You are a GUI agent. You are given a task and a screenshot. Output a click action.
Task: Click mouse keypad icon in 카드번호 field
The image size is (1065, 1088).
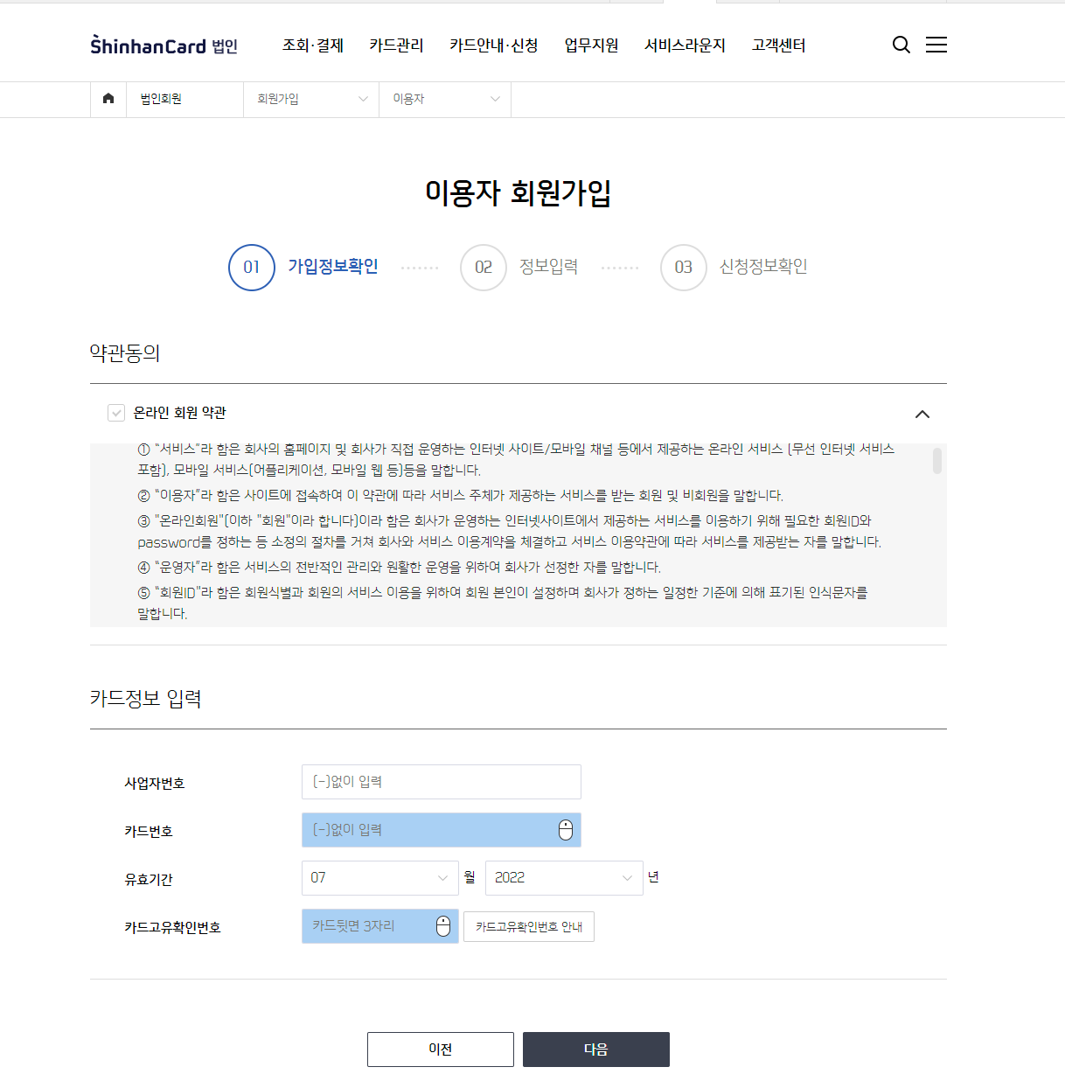pyautogui.click(x=566, y=830)
